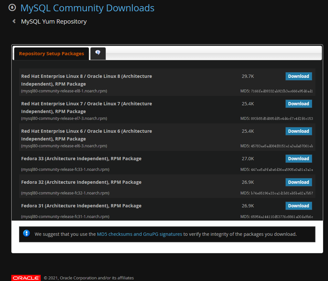The image size is (328, 281).
Task: Click the Red Hat Enterprise Linux 8 package title
Action: pos(87,80)
